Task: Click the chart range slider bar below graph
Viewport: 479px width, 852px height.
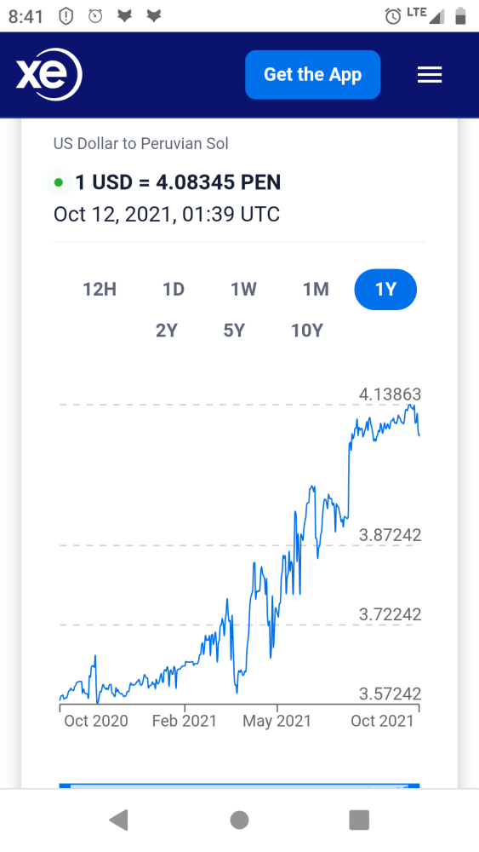Action: click(239, 786)
